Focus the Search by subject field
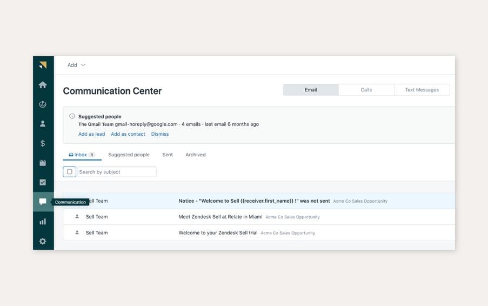488x306 pixels. point(117,172)
